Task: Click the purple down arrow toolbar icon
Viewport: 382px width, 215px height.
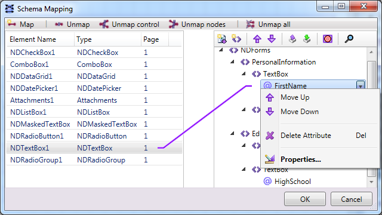Action: click(272, 39)
